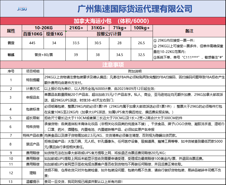The height and width of the screenshot is (185, 226).
Task: Select the 特殊产品收费 item cell
Action: coord(33,135)
